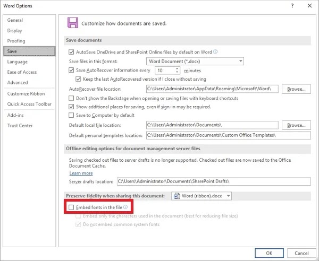Screen dimensions: 319x261
Task: Open Advanced options category
Action: tap(29, 82)
